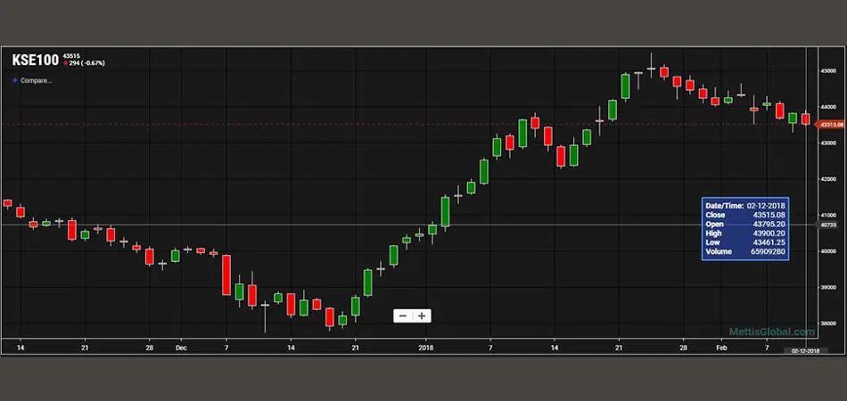Click the 45000 price axis label
The height and width of the screenshot is (401, 847).
(x=830, y=70)
